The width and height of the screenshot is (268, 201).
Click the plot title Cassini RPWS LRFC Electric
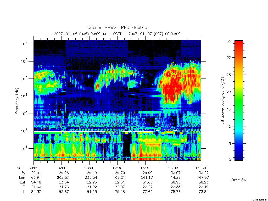click(x=117, y=27)
